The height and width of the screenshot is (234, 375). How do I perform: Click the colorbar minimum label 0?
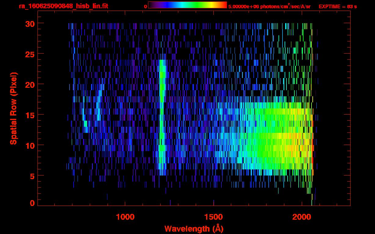coord(145,6)
